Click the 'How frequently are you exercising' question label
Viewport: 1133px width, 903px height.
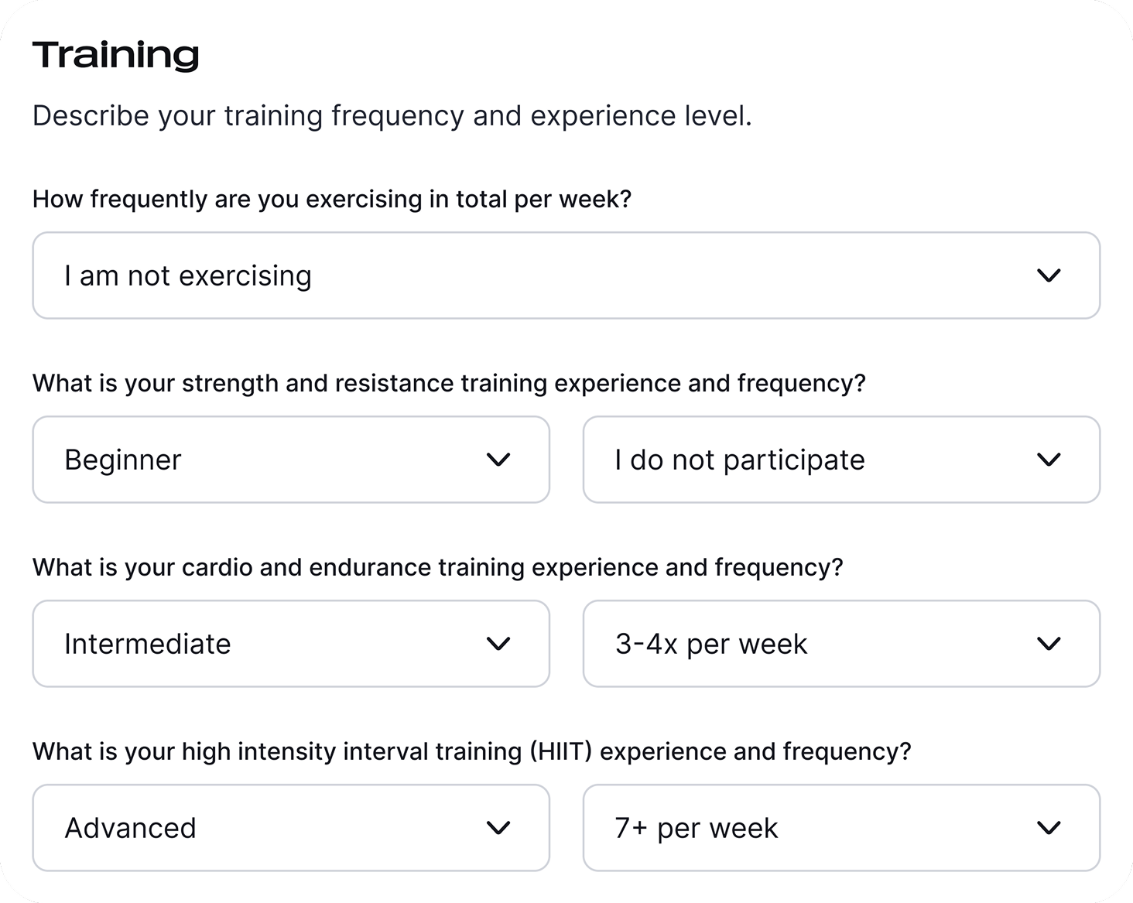(332, 200)
